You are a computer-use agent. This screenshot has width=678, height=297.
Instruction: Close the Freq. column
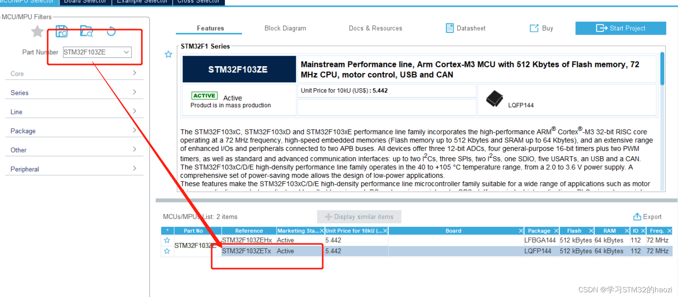(x=670, y=231)
